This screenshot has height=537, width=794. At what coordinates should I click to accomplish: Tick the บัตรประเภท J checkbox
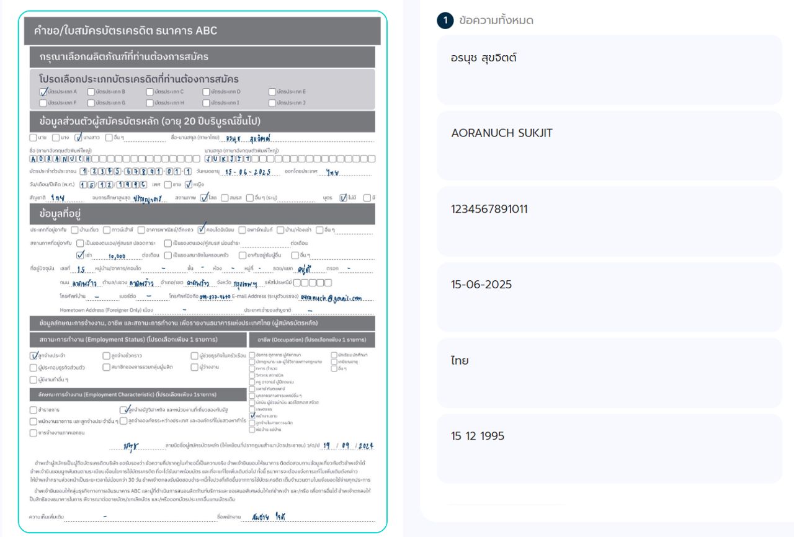tap(272, 102)
